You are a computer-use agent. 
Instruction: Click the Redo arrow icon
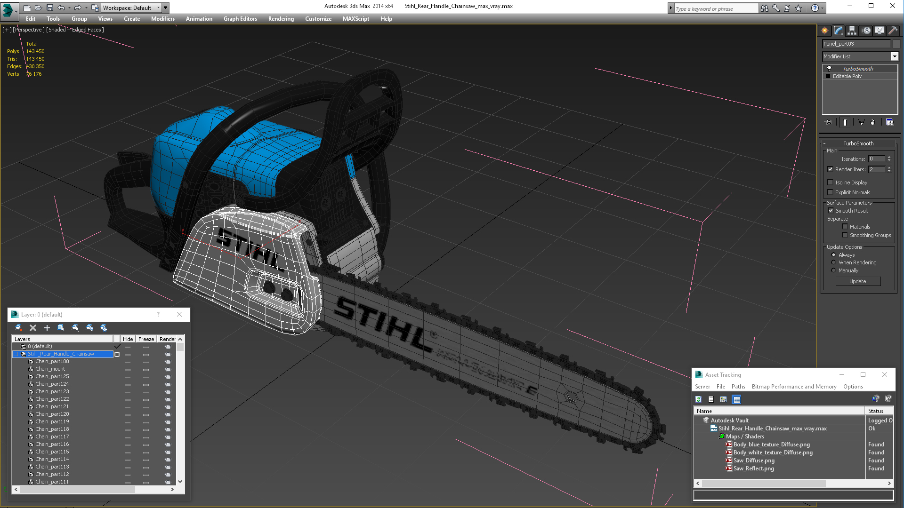[77, 8]
